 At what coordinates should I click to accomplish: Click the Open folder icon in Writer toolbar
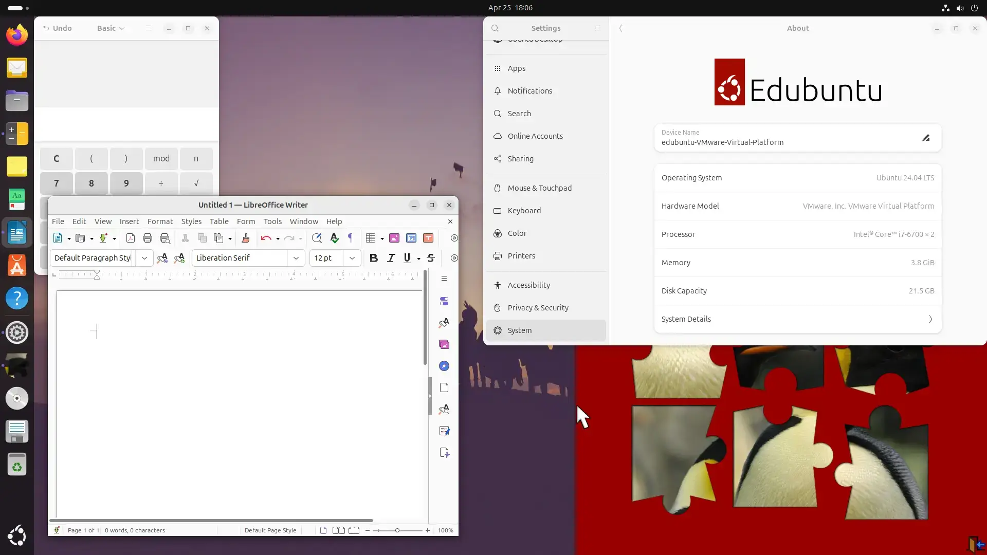pyautogui.click(x=80, y=238)
